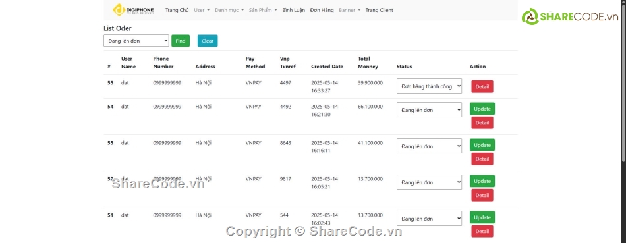This screenshot has height=243, width=626.
Task: Open status dropdown for order 53
Action: pyautogui.click(x=429, y=146)
